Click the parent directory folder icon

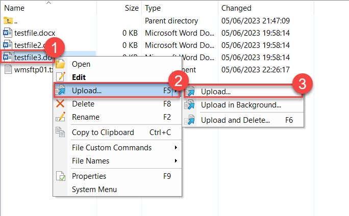point(8,21)
